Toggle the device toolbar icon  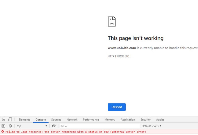[x=10, y=120]
